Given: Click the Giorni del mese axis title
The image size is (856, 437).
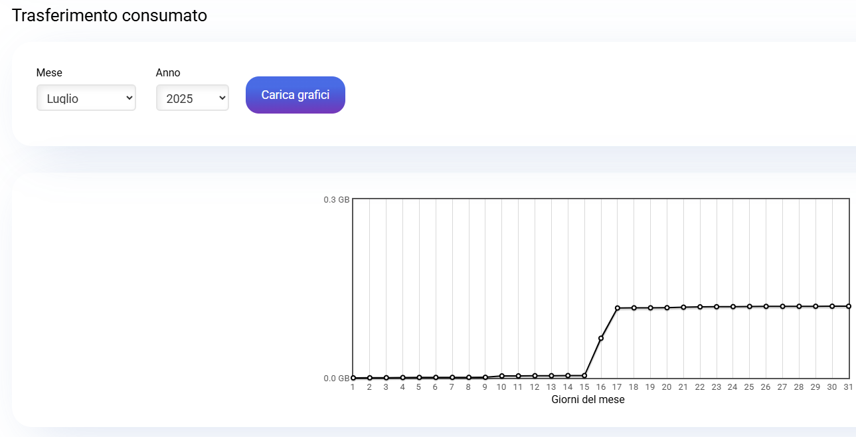Looking at the screenshot, I should 588,400.
